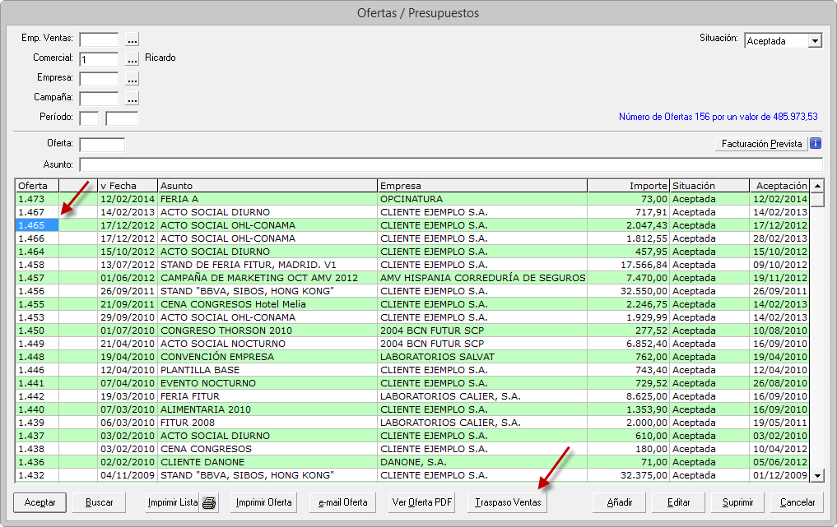Viewport: 837px width, 527px height.
Task: Select CONGRESO THORSON 2010 row
Action: (x=412, y=331)
